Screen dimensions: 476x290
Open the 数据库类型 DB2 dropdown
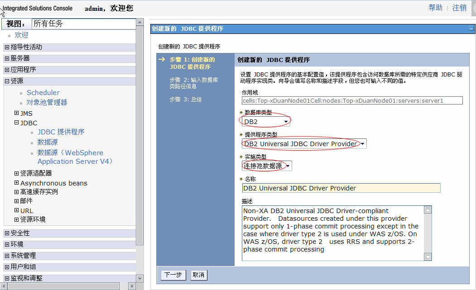coord(266,122)
